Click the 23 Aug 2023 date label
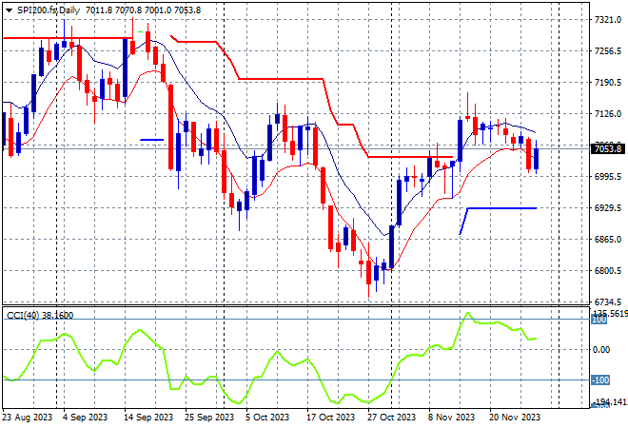Screen dimensions: 628x428 point(28,418)
